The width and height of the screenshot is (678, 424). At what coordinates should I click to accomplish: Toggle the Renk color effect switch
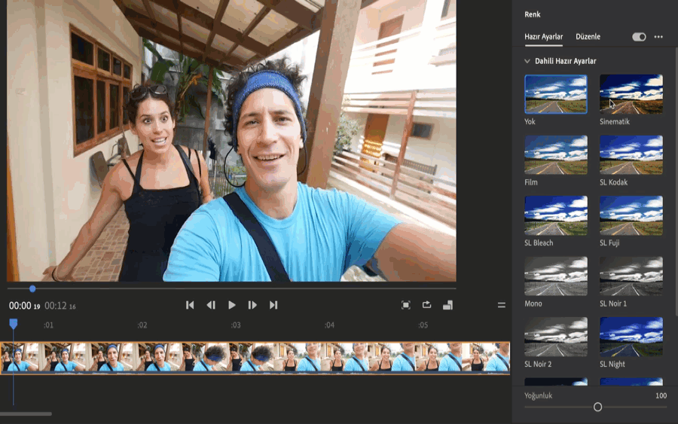point(639,37)
